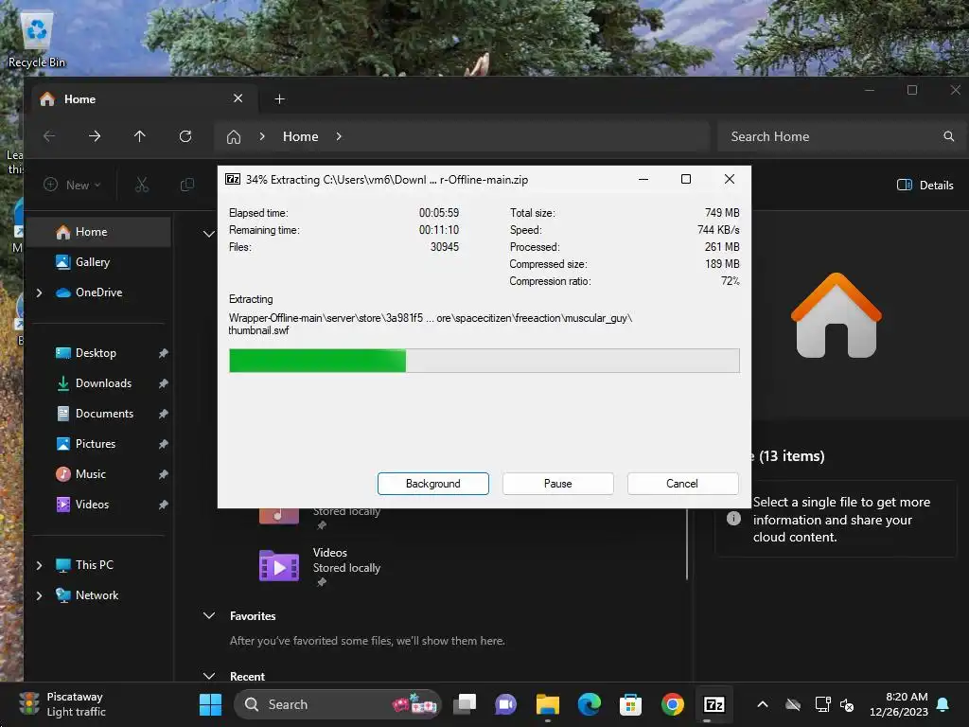Cancel the 7-Zip extraction

[682, 484]
